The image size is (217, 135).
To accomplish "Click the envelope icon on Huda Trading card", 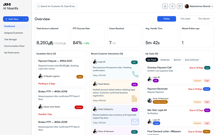I will [x=135, y=121].
